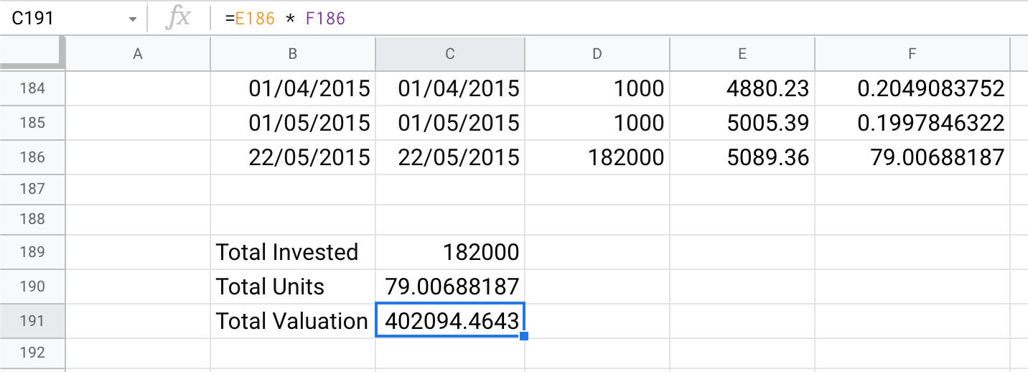Click the Total Valuation label
1028x372 pixels.
[292, 321]
